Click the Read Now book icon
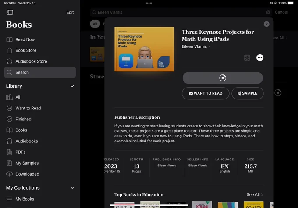This screenshot has width=298, height=208. coord(10,39)
